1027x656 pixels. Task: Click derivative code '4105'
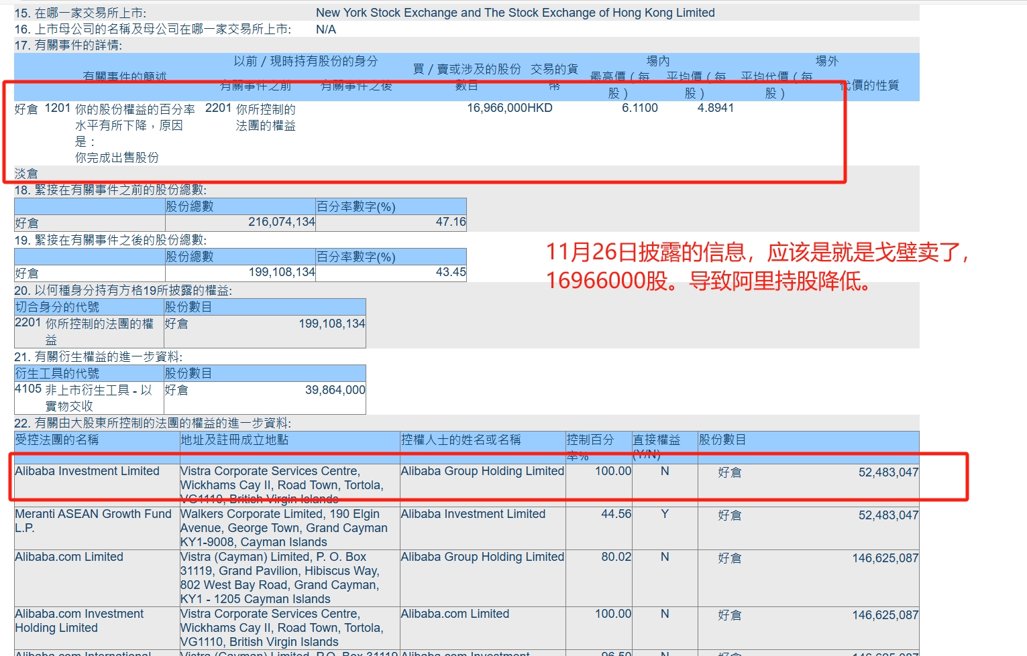coord(28,389)
